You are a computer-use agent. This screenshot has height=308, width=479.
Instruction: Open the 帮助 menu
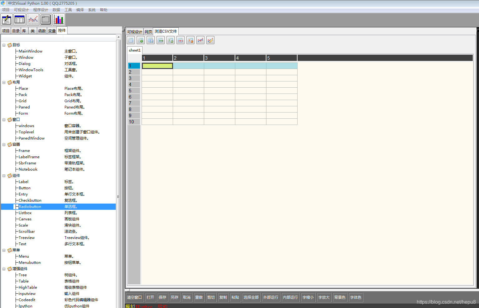104,10
